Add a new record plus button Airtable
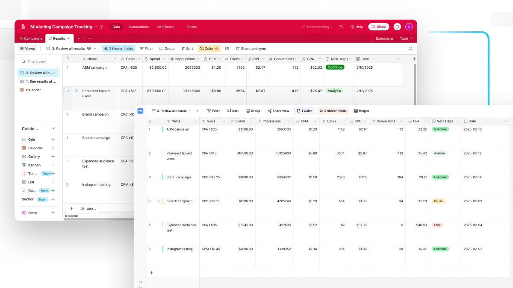This screenshot has width=513, height=288. pos(71,209)
